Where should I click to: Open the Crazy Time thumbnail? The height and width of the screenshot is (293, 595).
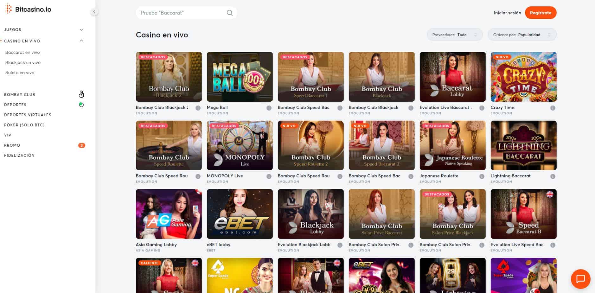[523, 77]
